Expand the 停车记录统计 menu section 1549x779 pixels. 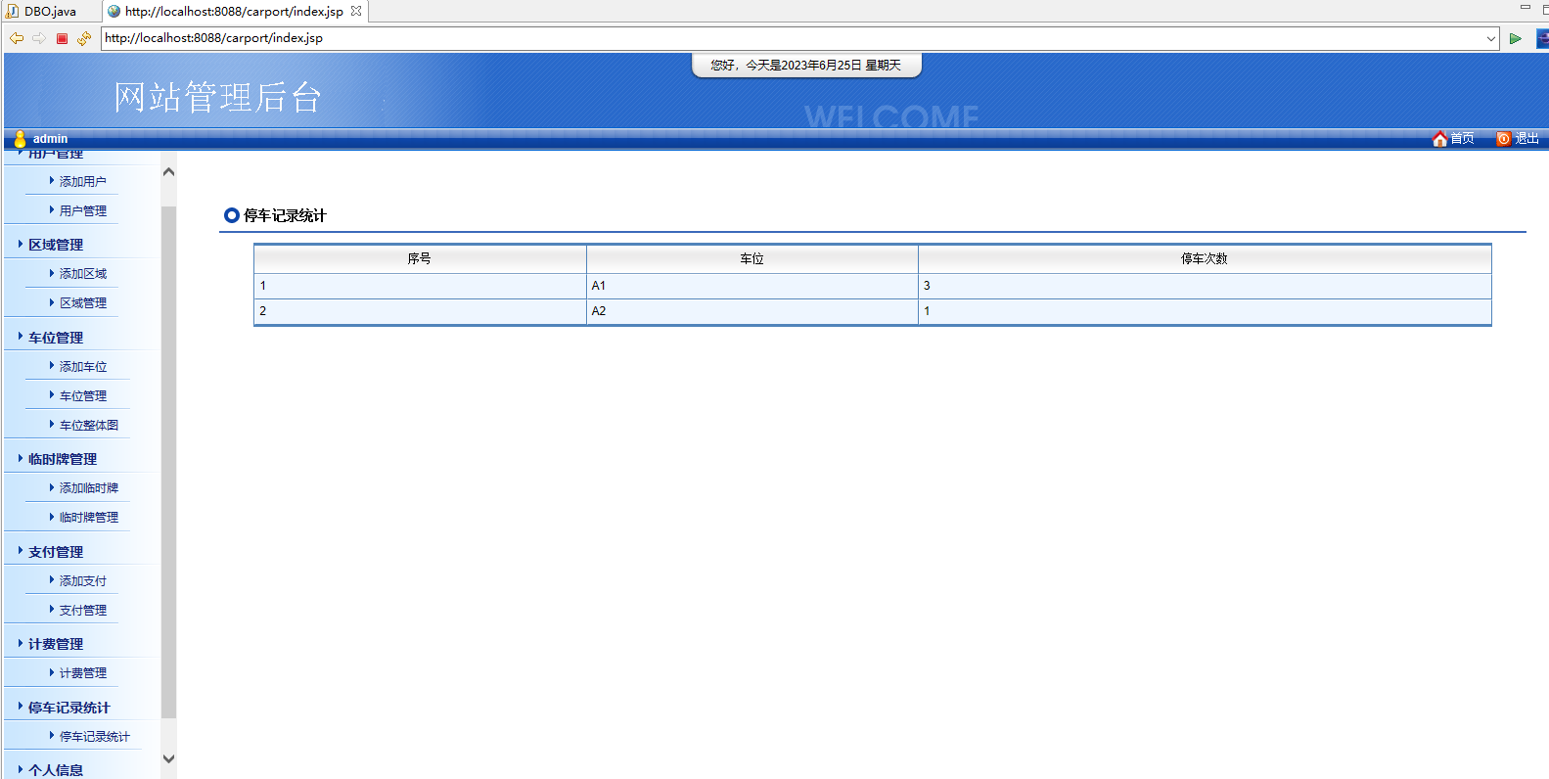point(69,708)
